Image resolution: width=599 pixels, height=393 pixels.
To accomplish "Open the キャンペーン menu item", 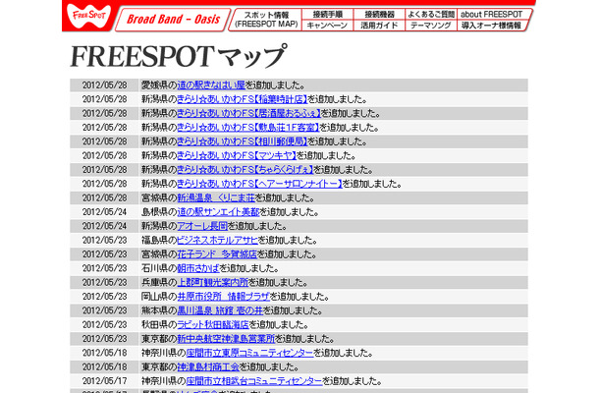I will click(327, 26).
